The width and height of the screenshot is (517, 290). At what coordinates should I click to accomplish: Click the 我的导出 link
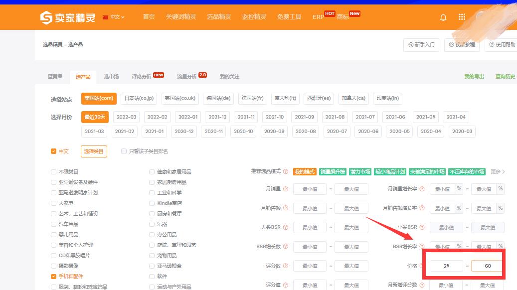473,77
